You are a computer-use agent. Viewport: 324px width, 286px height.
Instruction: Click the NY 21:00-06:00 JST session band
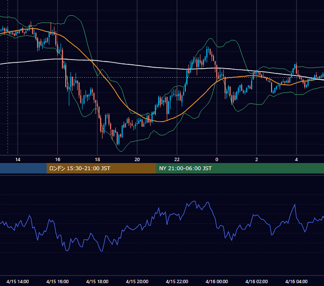pyautogui.click(x=240, y=168)
